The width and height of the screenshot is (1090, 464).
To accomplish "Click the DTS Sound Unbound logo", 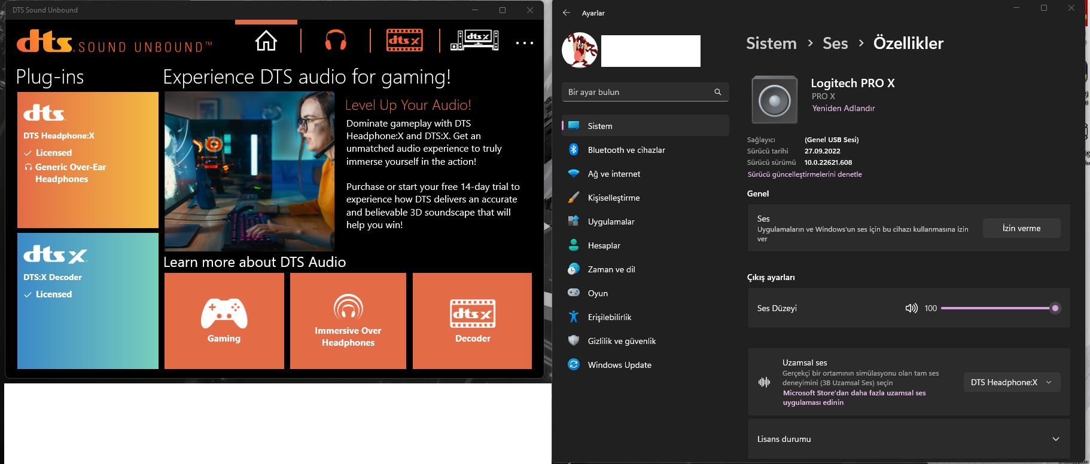I will click(x=114, y=42).
